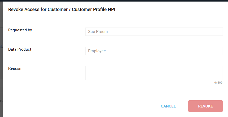Screen dimensions: 228x117
Task: Click the Revoke Access dialog title
Action: (62, 10)
